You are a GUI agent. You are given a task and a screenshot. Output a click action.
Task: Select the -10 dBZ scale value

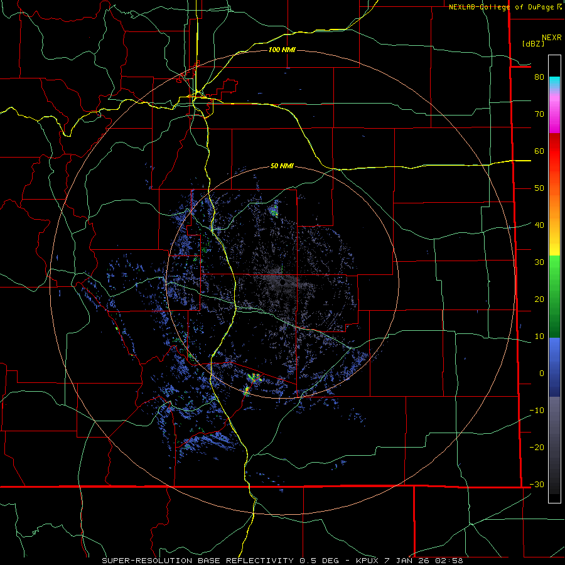[x=537, y=411]
